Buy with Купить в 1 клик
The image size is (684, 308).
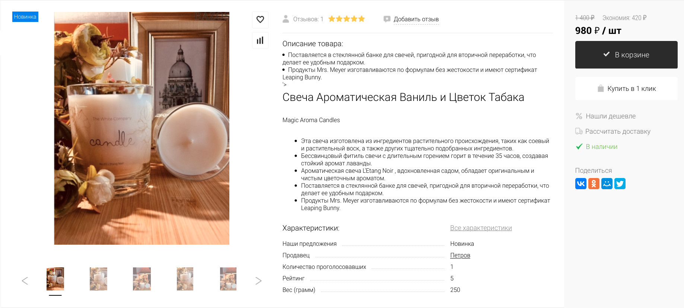[626, 89]
